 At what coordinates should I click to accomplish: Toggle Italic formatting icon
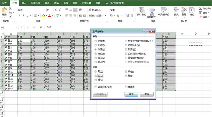pos(24,16)
